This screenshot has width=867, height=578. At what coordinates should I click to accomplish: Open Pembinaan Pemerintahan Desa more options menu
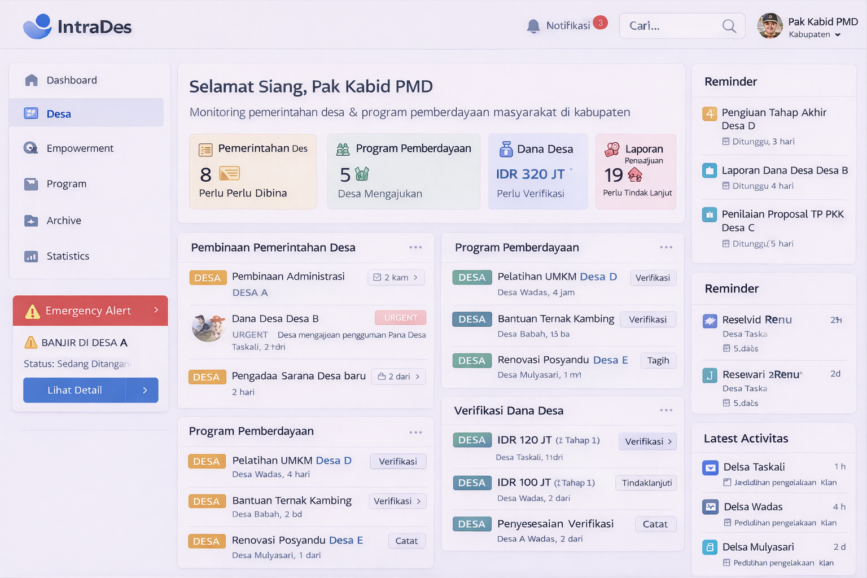pyautogui.click(x=415, y=247)
